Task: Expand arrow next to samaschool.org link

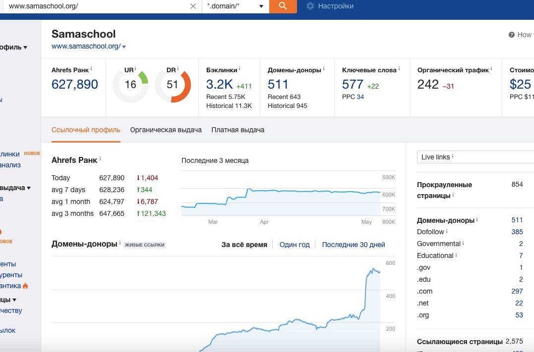Action: [124, 47]
